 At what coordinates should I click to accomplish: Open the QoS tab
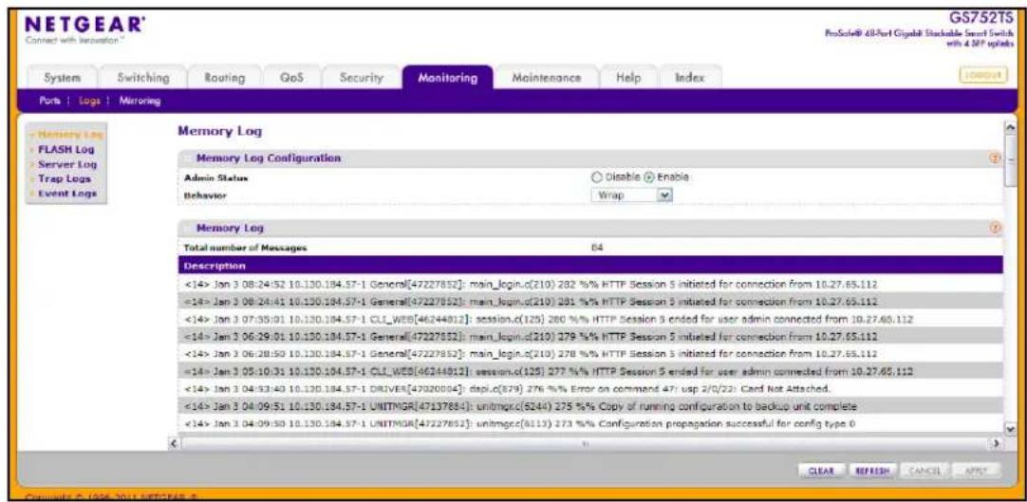290,78
